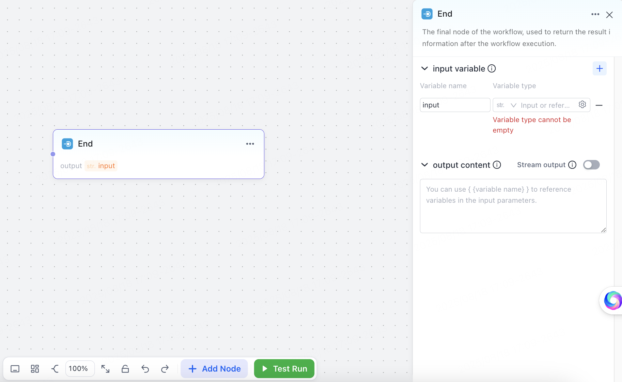Click info icon next to input variable

[491, 69]
